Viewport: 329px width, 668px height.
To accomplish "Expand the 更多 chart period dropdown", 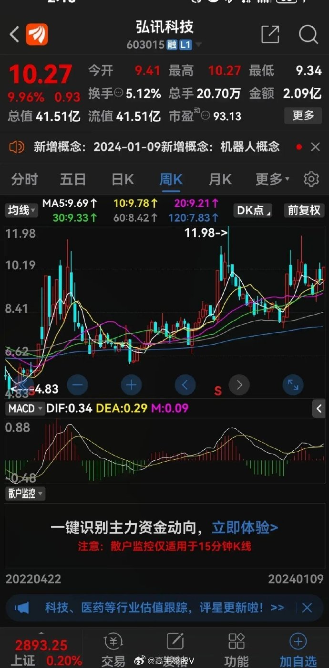I will pos(272,180).
